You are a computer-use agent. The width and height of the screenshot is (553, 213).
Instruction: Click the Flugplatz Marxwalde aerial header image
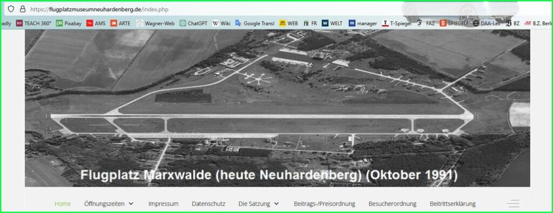point(277,108)
